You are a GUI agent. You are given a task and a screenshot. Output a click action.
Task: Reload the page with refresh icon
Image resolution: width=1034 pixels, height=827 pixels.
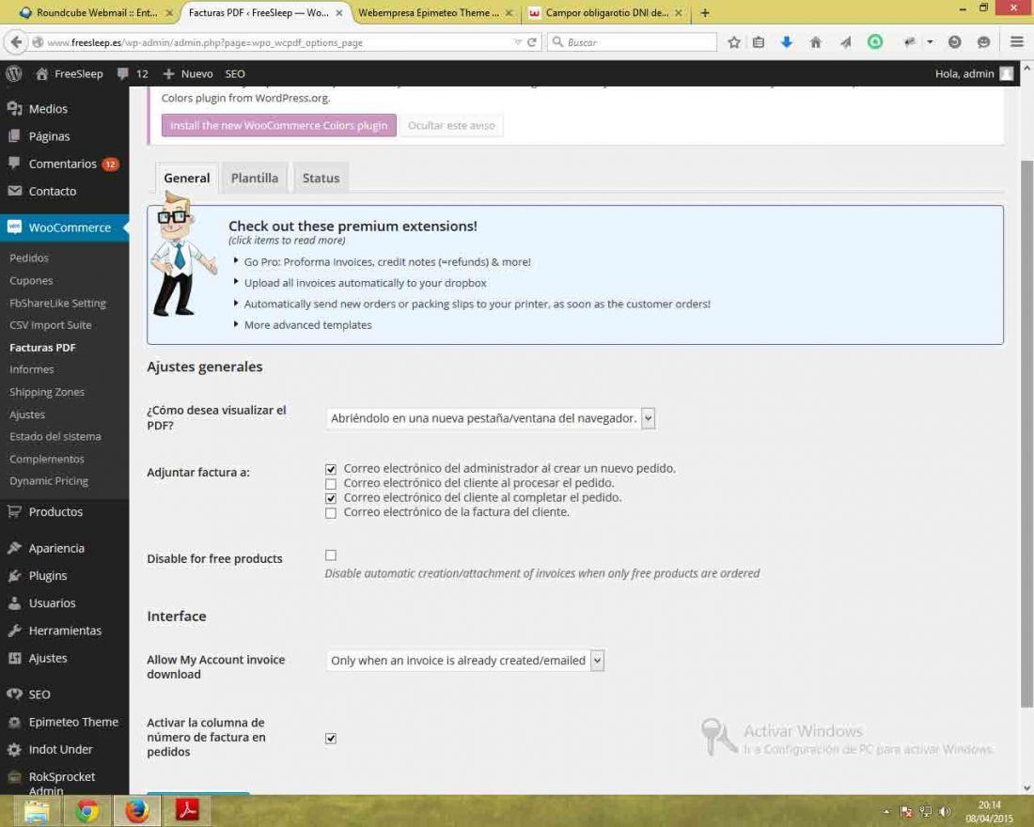pos(531,42)
